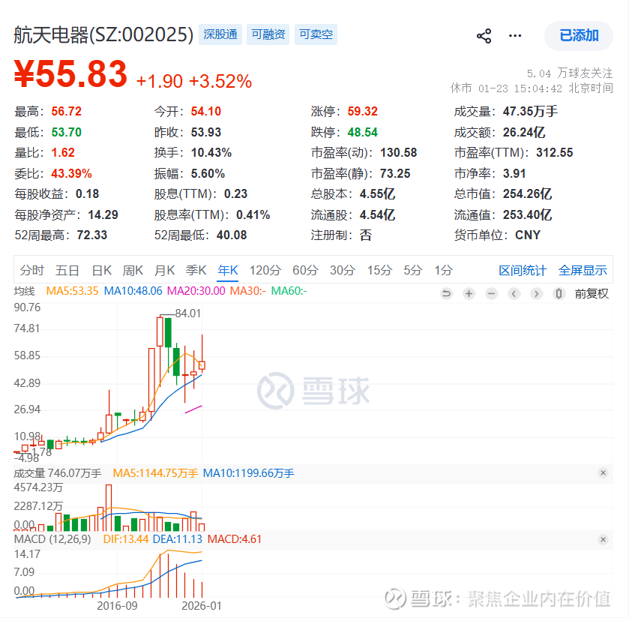Click the 52周最高 value 72.33
Image resolution: width=629 pixels, height=618 pixels.
coord(92,235)
